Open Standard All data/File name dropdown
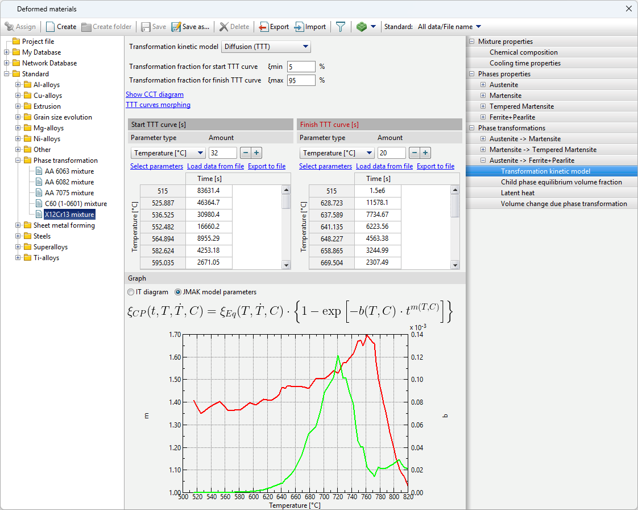 (x=449, y=27)
